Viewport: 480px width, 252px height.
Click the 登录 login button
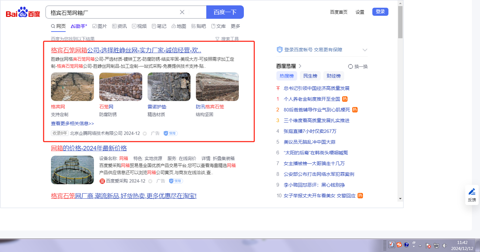pos(380,12)
